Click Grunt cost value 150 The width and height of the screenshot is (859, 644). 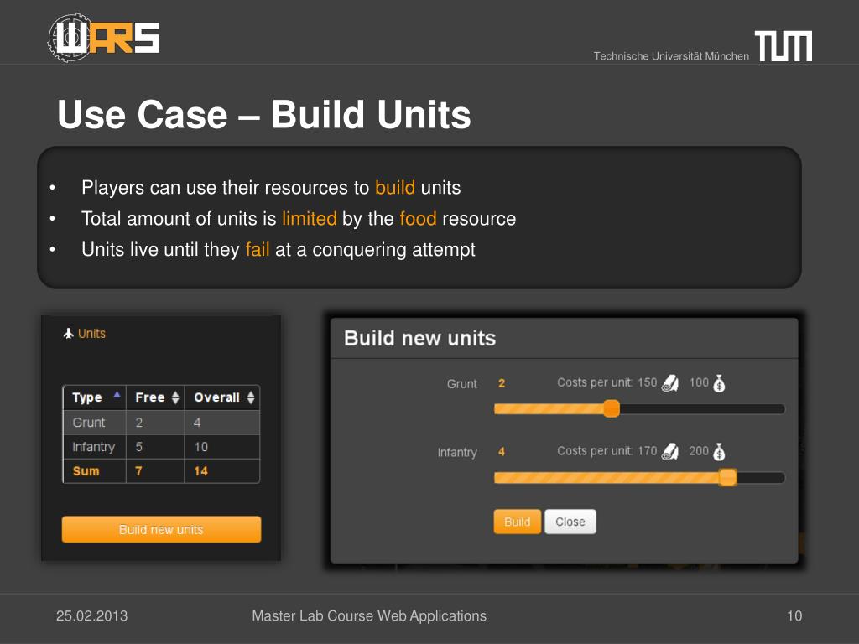point(648,382)
